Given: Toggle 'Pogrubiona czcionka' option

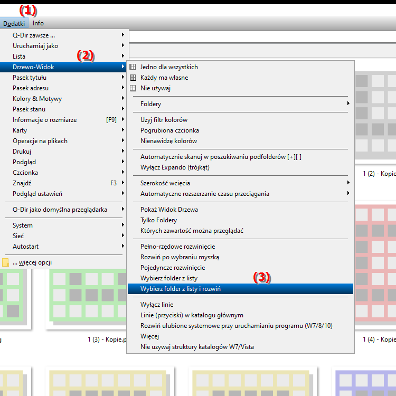Looking at the screenshot, I should point(240,130).
